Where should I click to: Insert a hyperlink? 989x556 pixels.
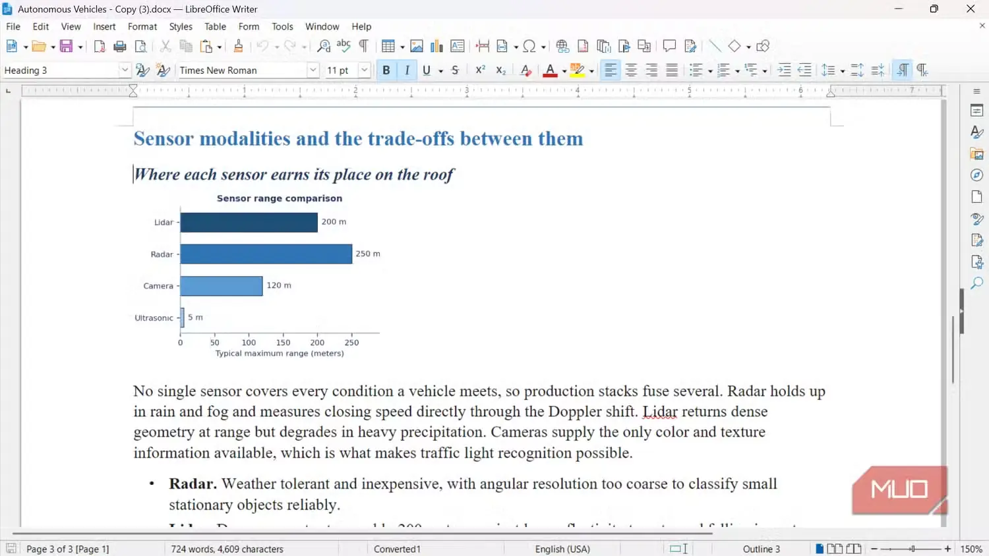[562, 46]
